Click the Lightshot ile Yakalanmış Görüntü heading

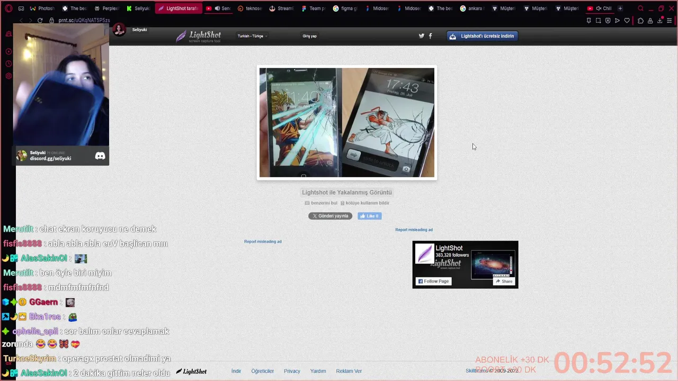point(347,192)
